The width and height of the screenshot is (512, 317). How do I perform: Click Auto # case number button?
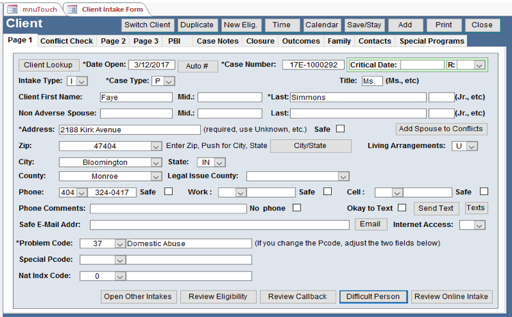tap(197, 65)
